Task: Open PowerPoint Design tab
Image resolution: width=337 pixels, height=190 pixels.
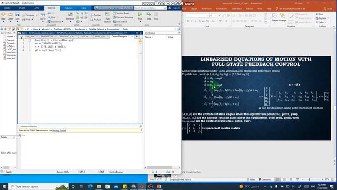Action: [x=194, y=9]
